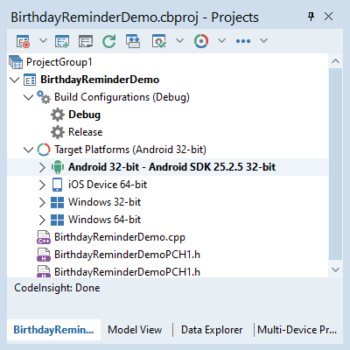Click the Add New Project icon
This screenshot has width=350, height=350.
coord(62,41)
